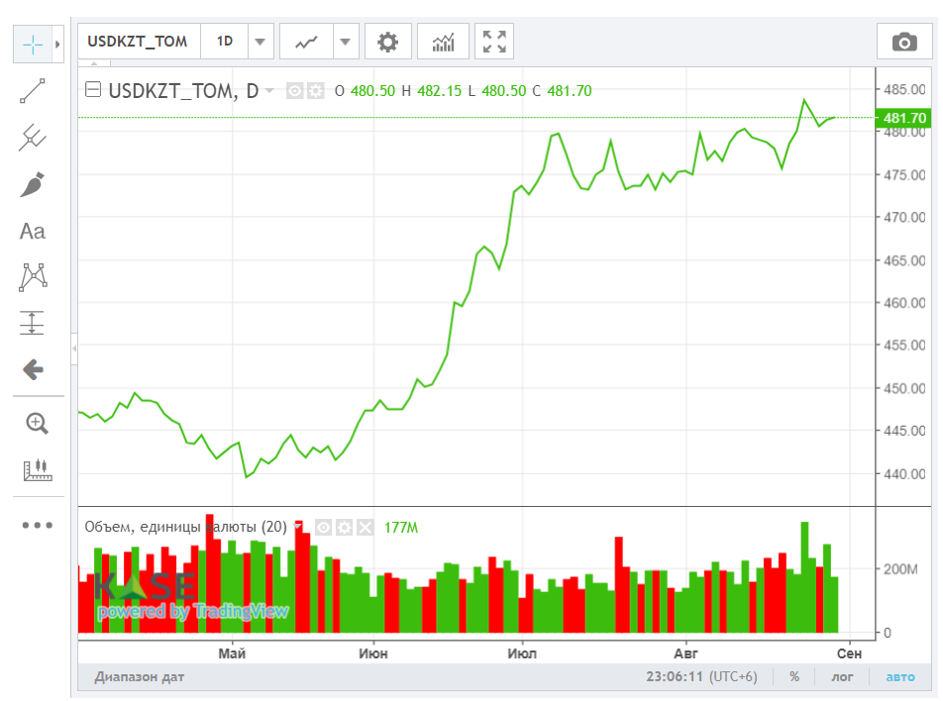Toggle percent scale mode
Image resolution: width=943 pixels, height=701 pixels.
coord(794,676)
